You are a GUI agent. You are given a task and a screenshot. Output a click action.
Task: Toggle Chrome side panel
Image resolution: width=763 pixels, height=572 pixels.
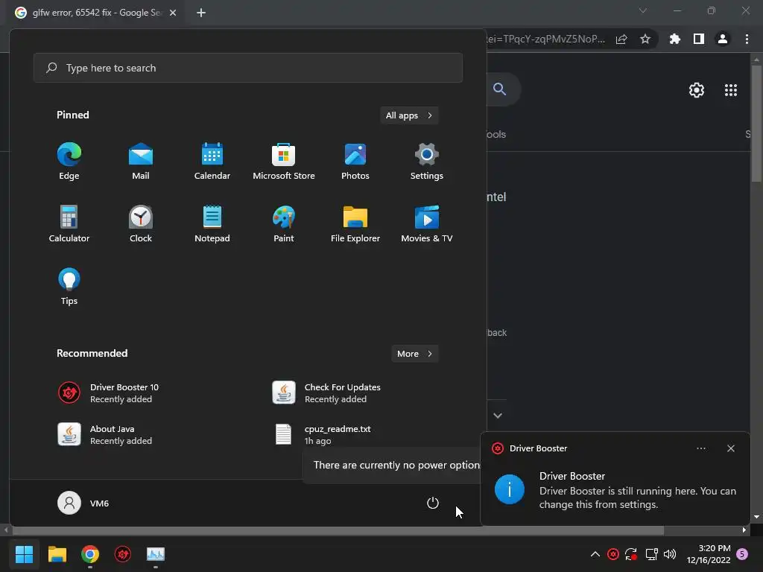(699, 39)
